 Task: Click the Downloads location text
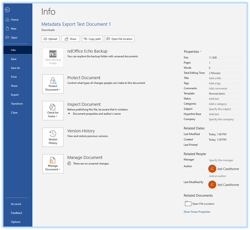pyautogui.click(x=48, y=30)
